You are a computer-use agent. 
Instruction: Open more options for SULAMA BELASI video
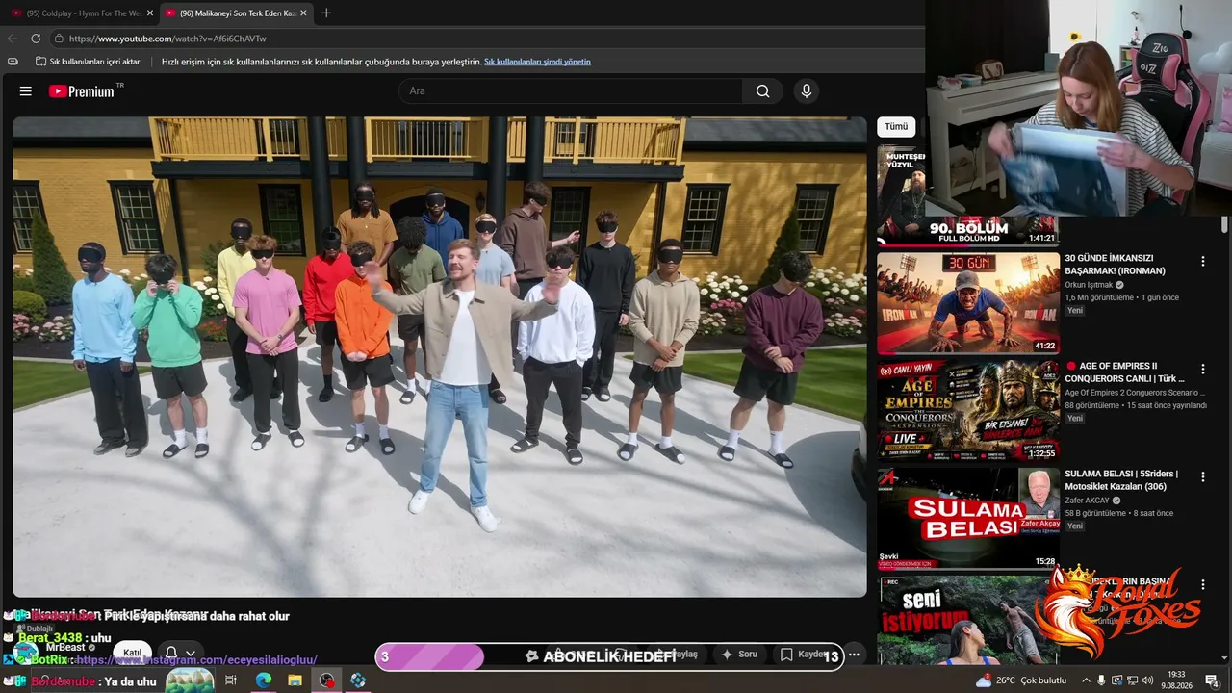tap(1202, 477)
